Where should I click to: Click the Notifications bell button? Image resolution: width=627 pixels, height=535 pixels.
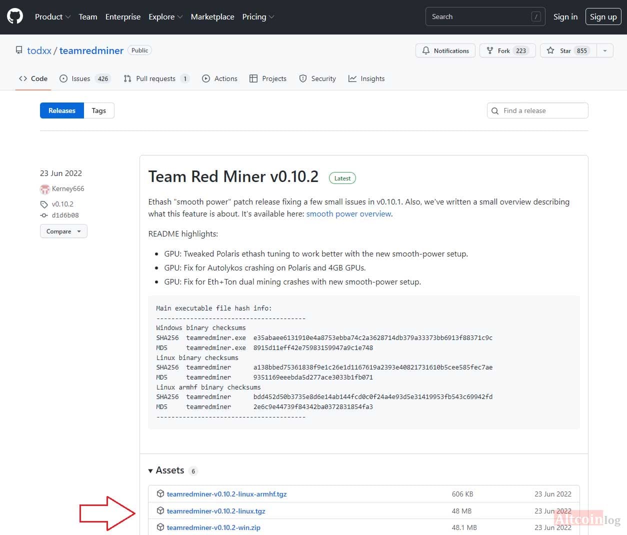click(445, 50)
